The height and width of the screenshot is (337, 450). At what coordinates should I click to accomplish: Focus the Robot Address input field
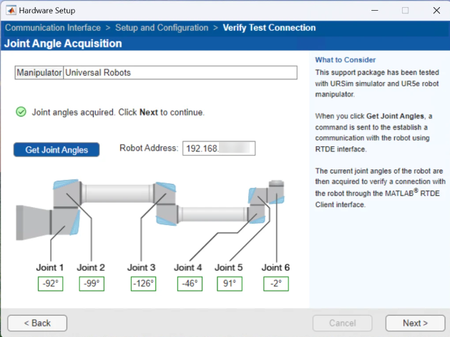(x=219, y=149)
